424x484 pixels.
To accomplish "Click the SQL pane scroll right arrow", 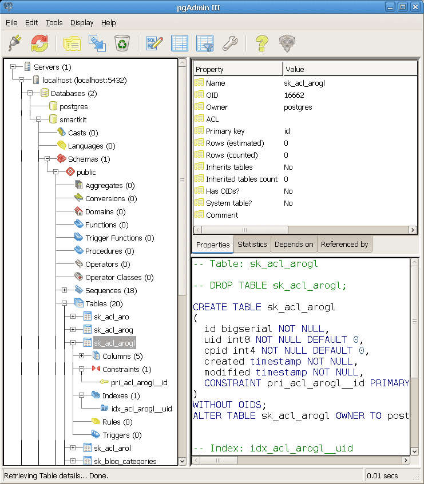I will [x=406, y=460].
